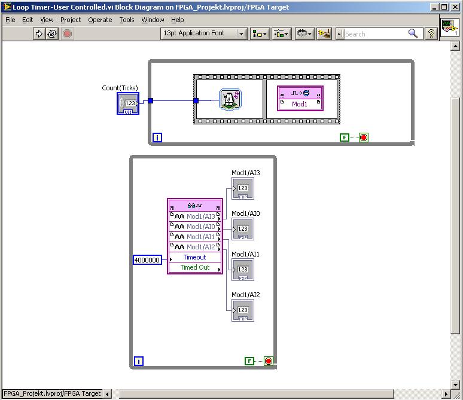Viewport: 463px width, 400px height.
Task: Open the Help menu
Action: click(x=178, y=20)
